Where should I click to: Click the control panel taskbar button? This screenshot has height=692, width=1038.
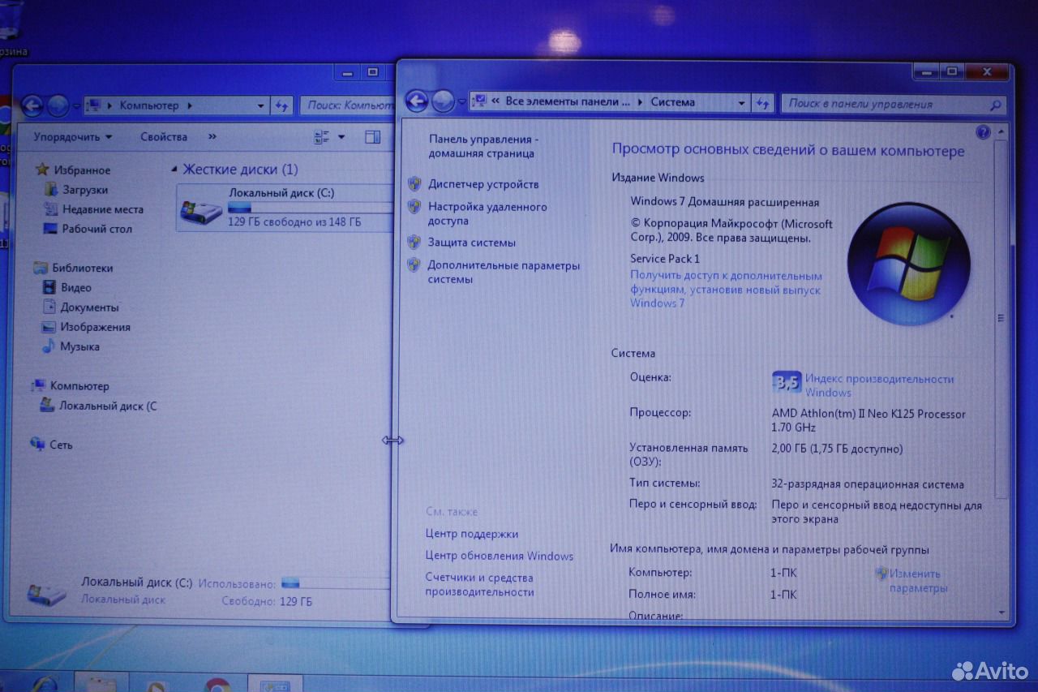275,684
